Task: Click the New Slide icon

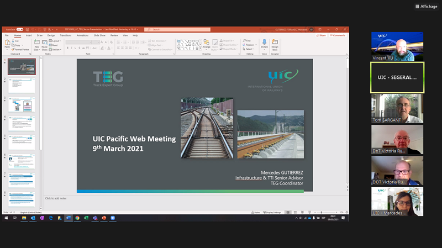Action: [x=36, y=43]
